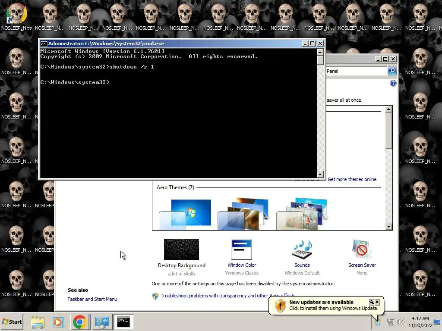
Task: Click the Windows Update tray icon
Action: click(x=378, y=322)
